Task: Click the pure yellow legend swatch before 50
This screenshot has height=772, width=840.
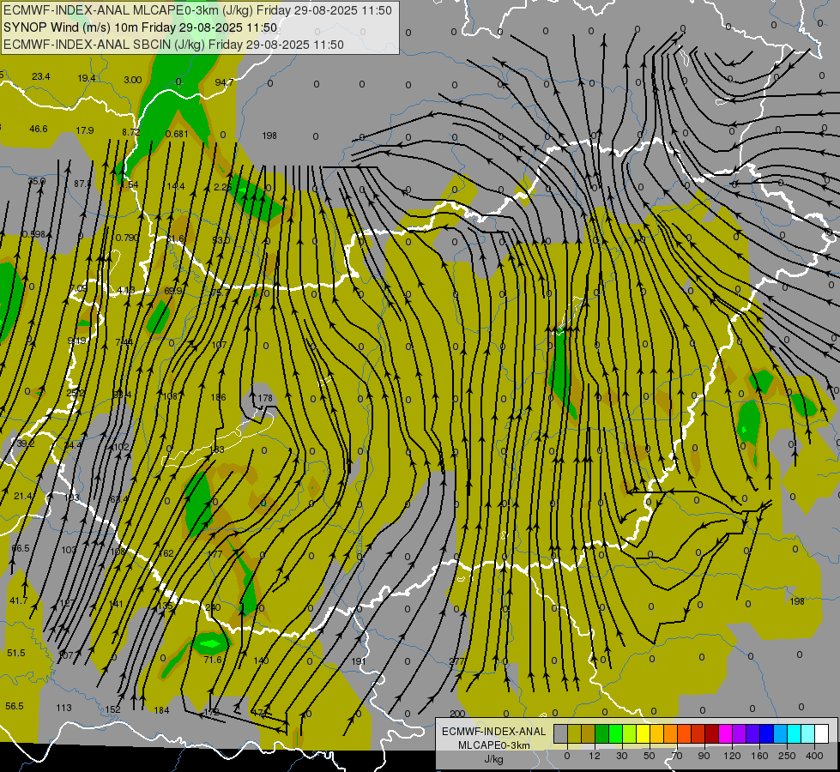Action: click(643, 734)
